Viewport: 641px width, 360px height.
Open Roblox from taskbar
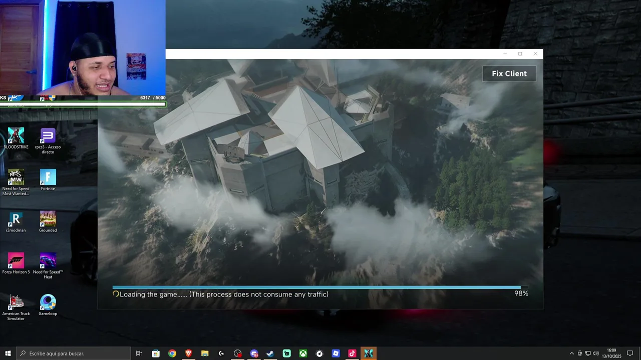point(336,353)
